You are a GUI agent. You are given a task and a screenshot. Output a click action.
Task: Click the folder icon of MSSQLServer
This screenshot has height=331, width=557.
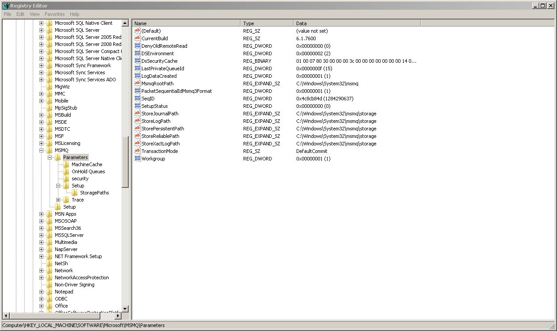tap(50, 235)
